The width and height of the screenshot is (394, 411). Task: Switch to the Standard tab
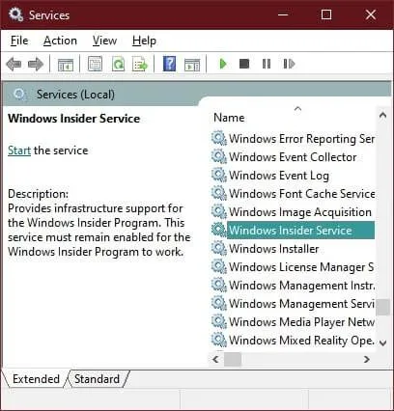click(97, 379)
